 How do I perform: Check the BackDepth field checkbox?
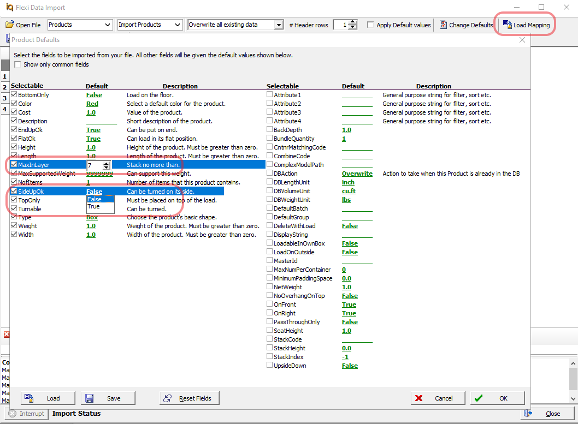coord(270,129)
